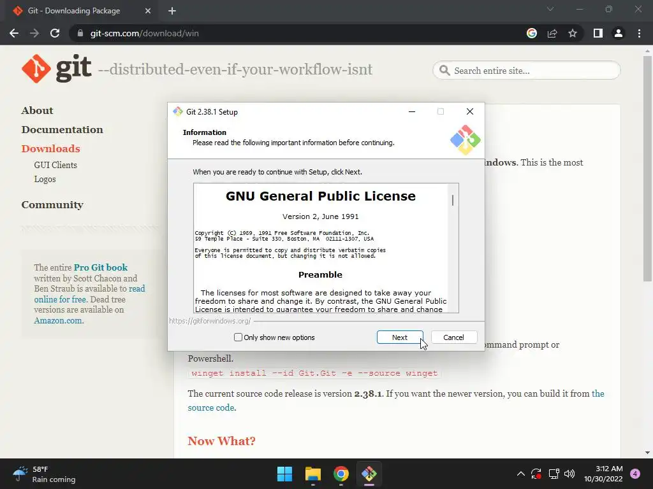Reload the git-scm page
Screen dimensions: 653x489
(55, 33)
